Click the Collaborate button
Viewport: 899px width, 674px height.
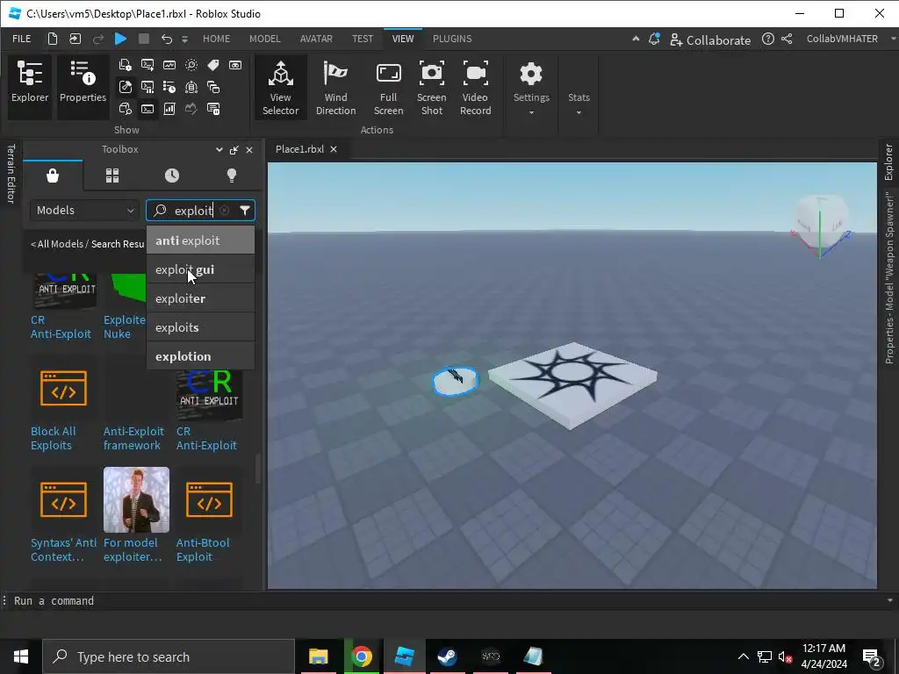(x=710, y=39)
